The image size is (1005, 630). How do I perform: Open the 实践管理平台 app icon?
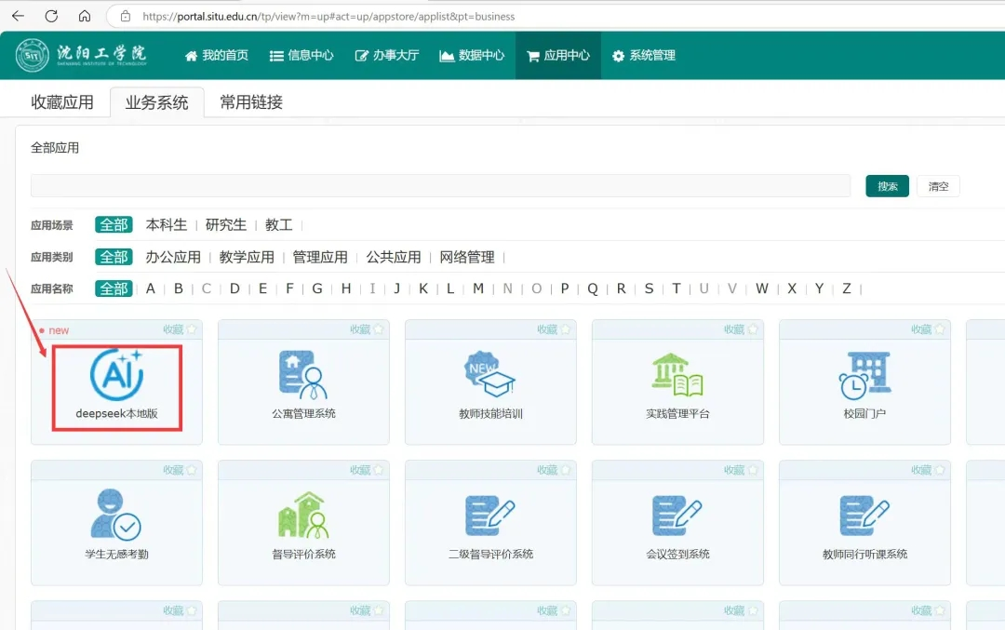click(677, 375)
